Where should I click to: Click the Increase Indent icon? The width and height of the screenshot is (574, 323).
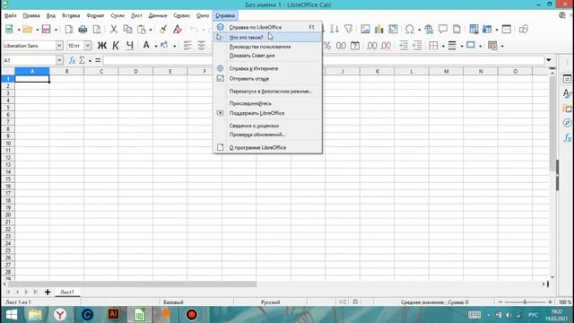(404, 46)
